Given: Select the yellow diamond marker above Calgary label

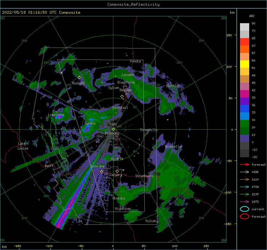Looking at the screenshot, I should (x=117, y=171).
